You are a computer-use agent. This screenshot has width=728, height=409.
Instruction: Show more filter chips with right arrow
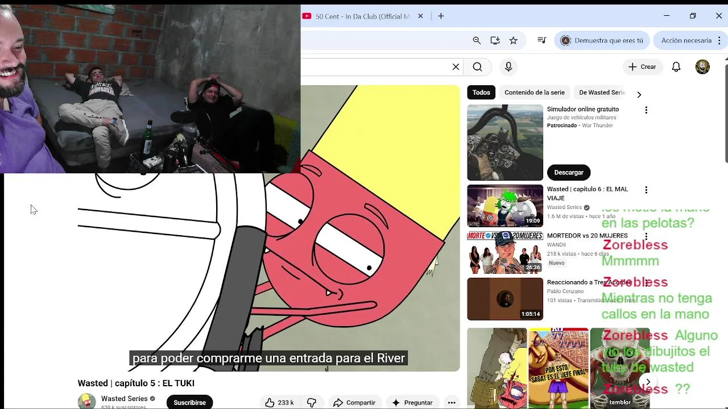639,94
